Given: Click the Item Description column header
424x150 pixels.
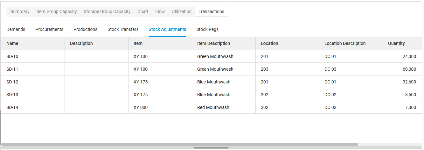Looking at the screenshot, I should (x=213, y=43).
